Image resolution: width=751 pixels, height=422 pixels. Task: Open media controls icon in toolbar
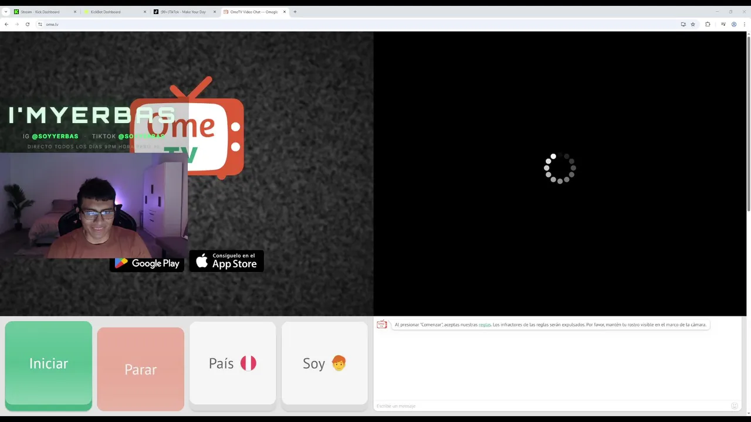point(723,24)
